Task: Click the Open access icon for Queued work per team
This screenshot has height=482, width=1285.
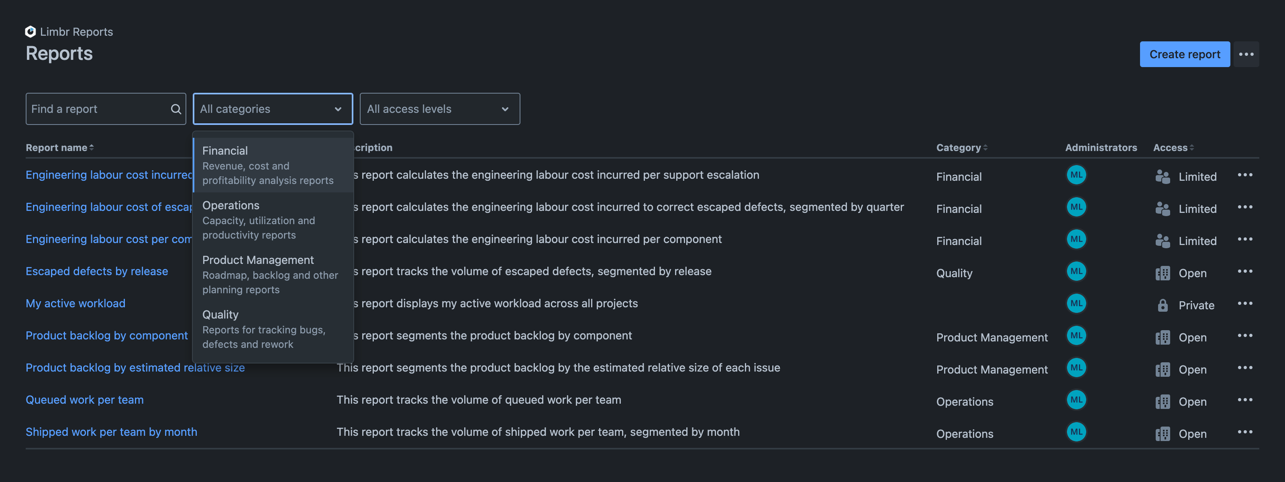Action: pos(1163,401)
